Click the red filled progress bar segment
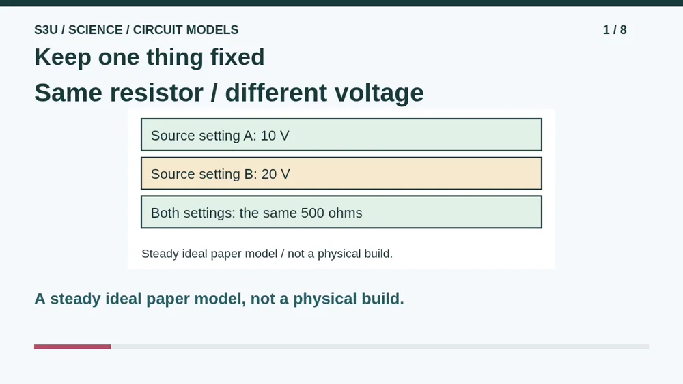 tap(72, 346)
